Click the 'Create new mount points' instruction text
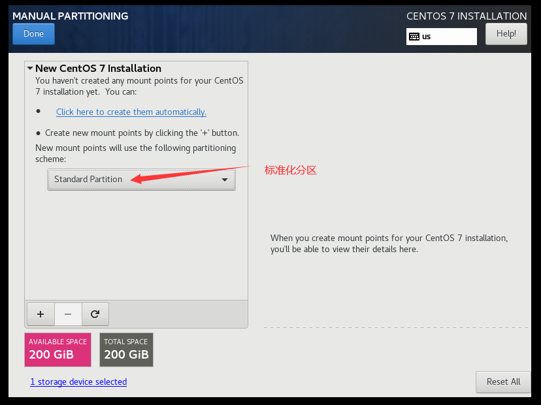 [x=142, y=133]
